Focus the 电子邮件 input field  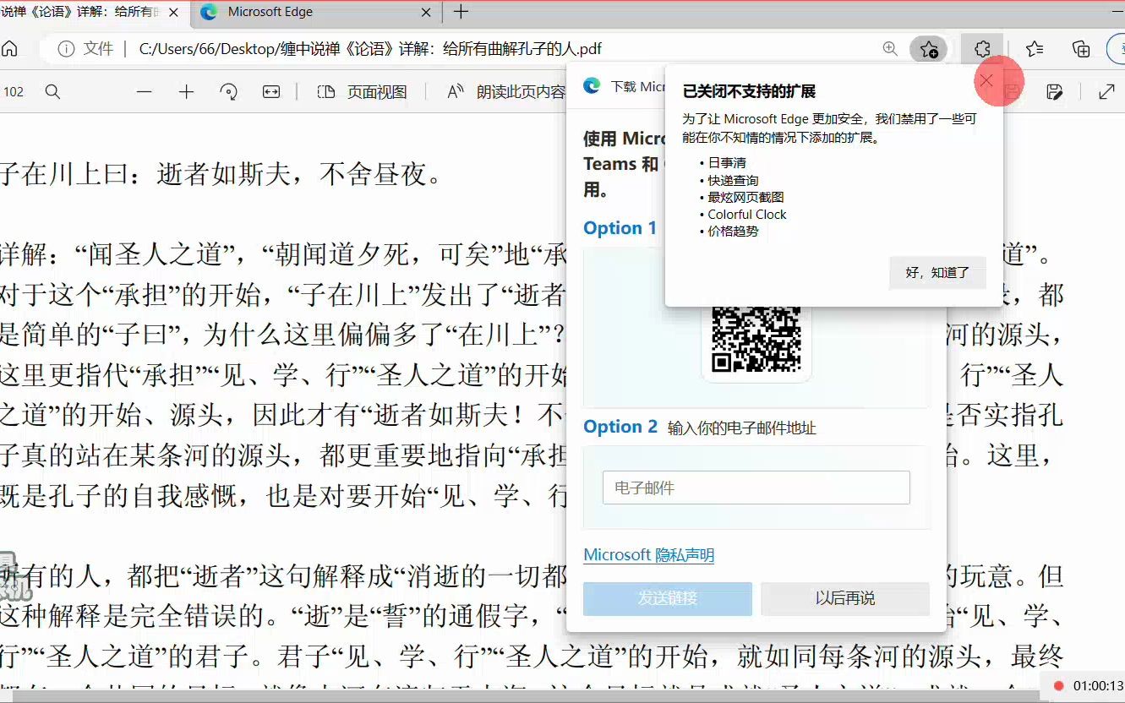756,488
